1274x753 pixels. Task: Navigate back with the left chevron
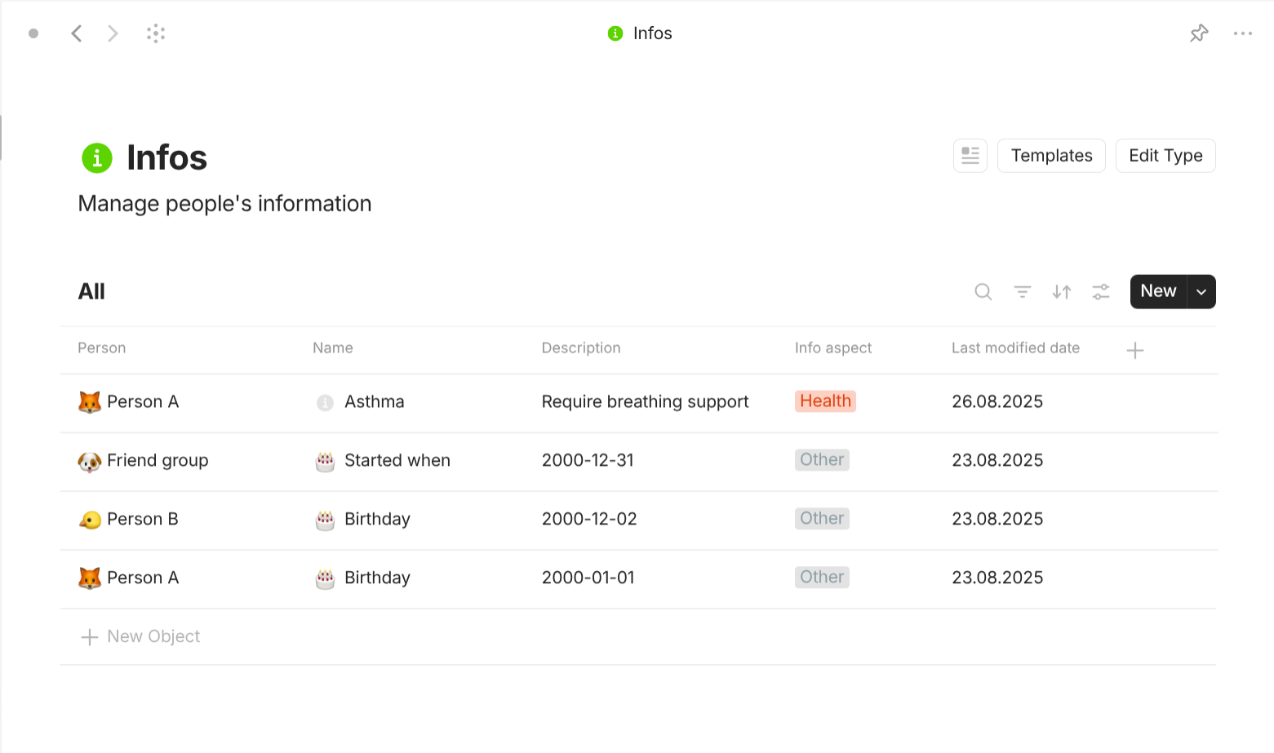[x=77, y=33]
